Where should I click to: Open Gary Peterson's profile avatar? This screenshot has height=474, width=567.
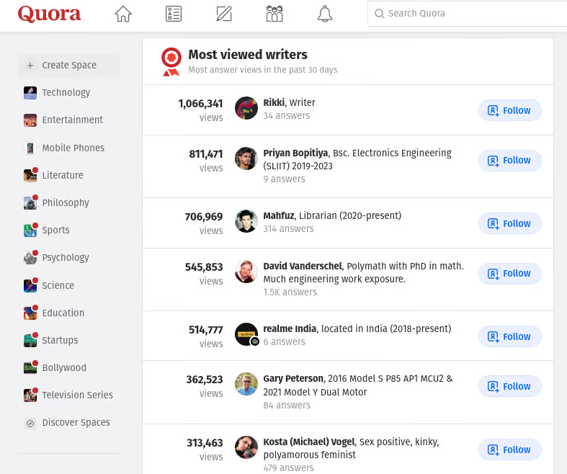[246, 384]
